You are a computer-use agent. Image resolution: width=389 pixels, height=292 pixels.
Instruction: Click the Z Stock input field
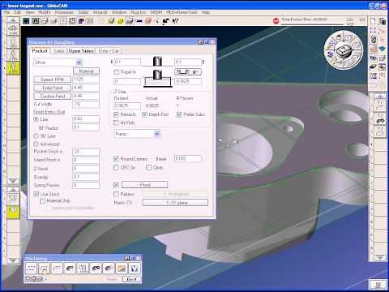pos(86,169)
